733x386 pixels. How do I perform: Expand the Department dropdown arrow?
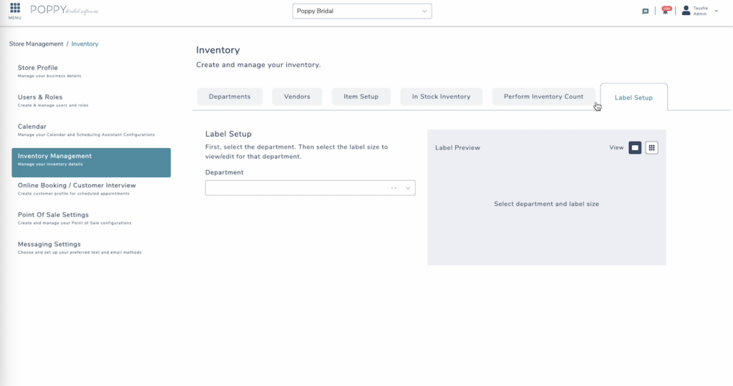tap(408, 188)
